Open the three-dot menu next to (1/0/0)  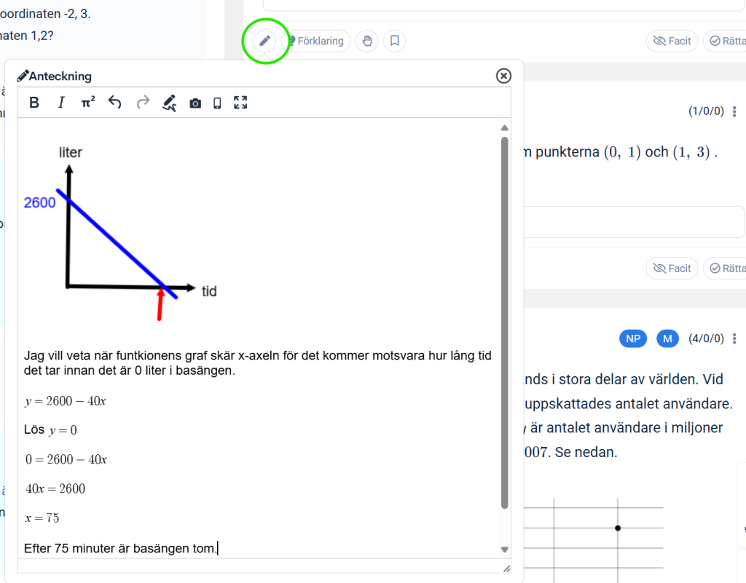pyautogui.click(x=734, y=111)
